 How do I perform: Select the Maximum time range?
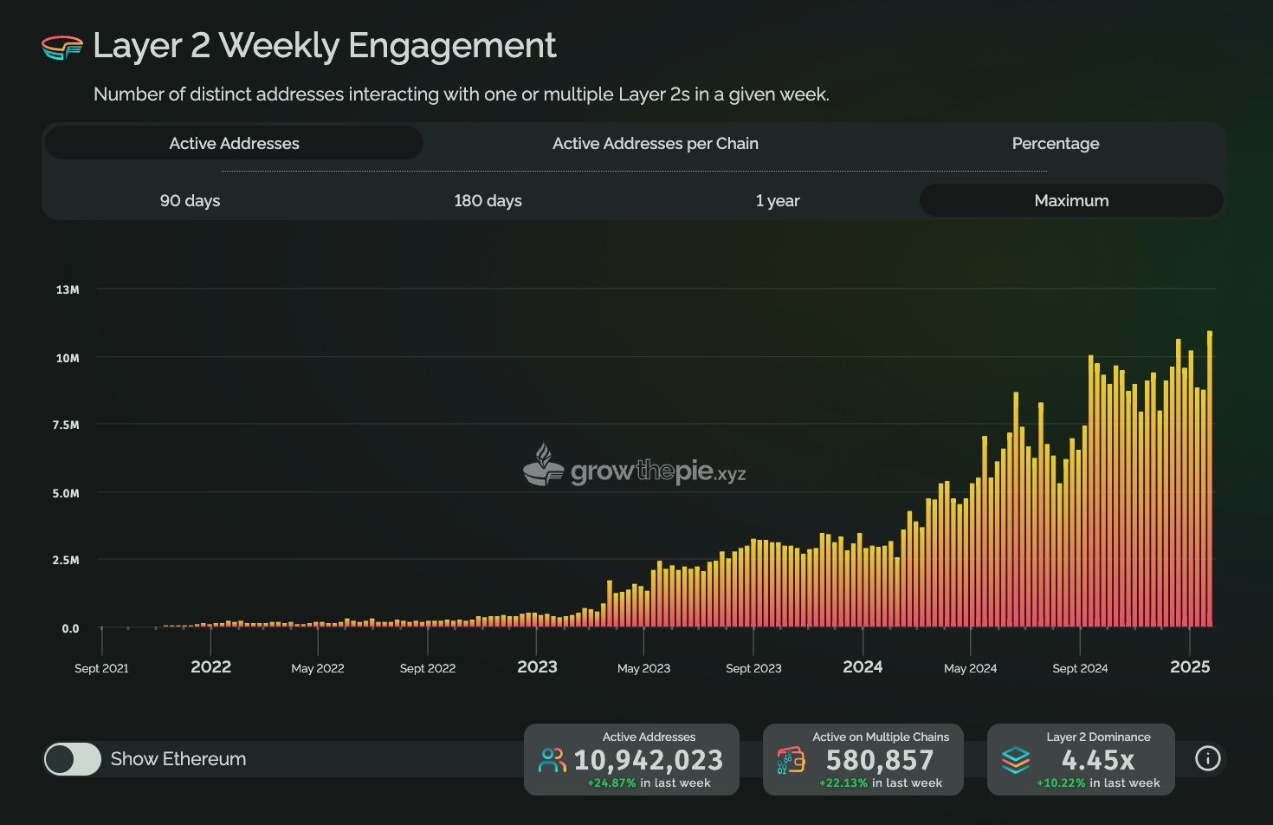tap(1071, 200)
